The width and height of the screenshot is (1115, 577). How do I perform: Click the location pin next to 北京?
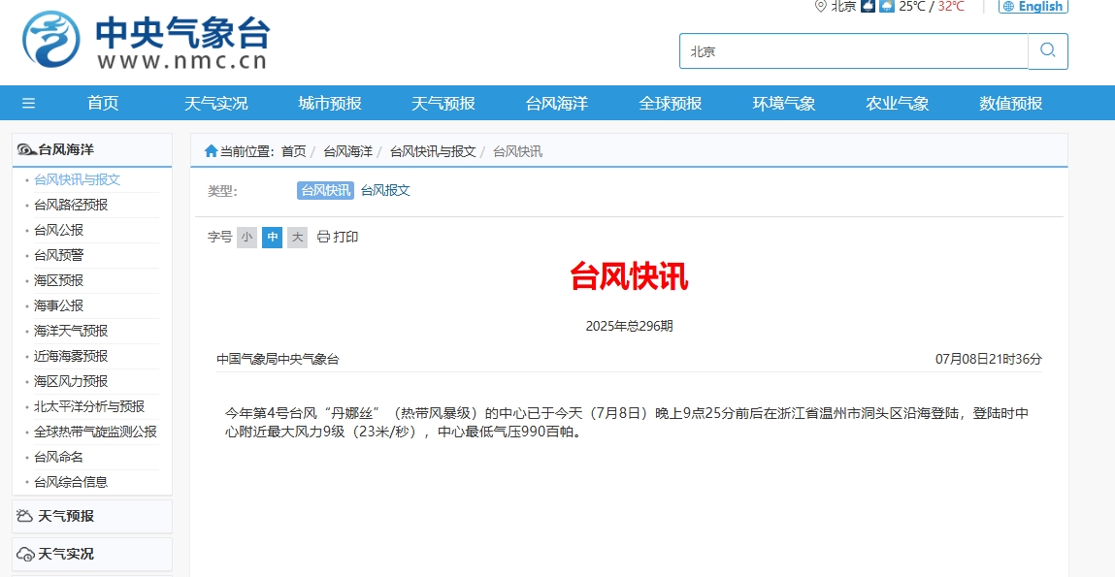(x=820, y=6)
